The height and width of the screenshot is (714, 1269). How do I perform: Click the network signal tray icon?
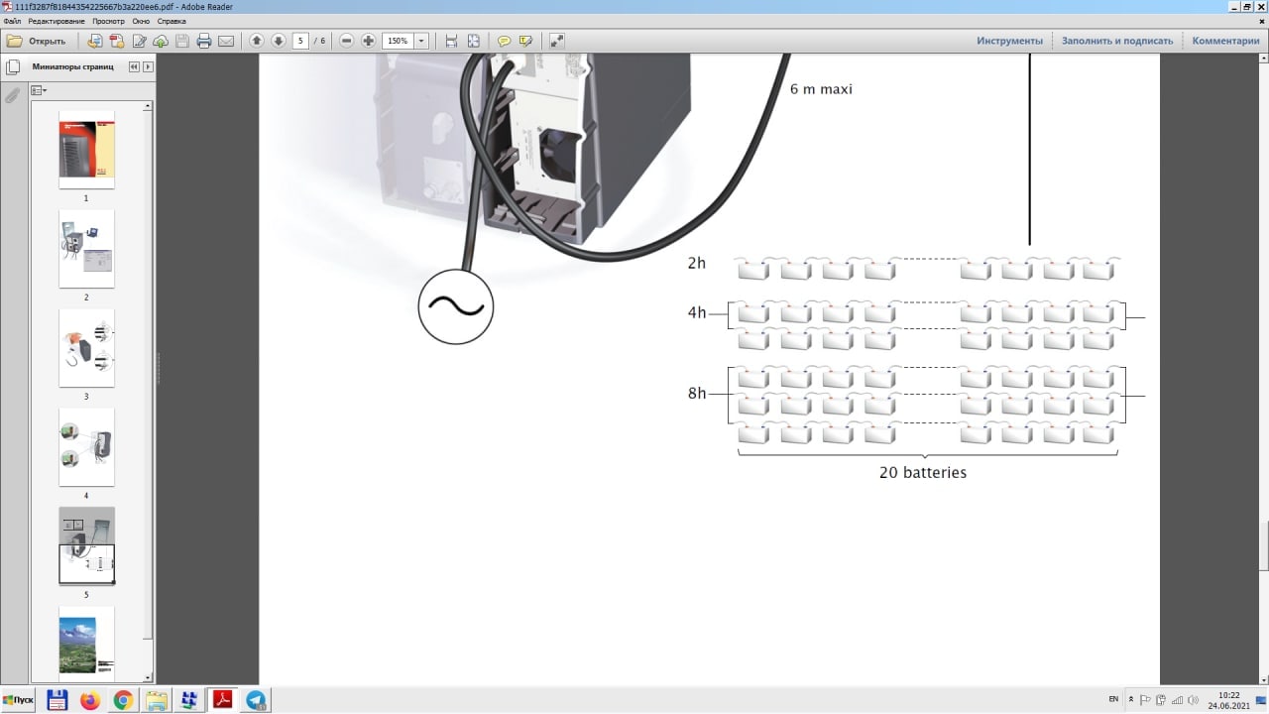[1176, 700]
